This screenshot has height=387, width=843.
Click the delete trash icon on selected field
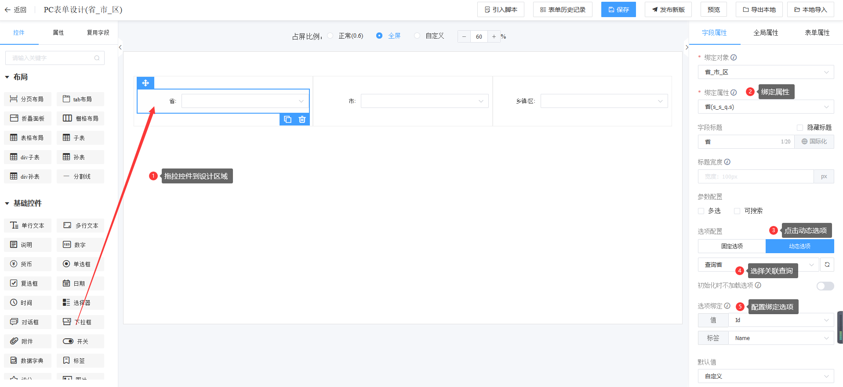[302, 119]
